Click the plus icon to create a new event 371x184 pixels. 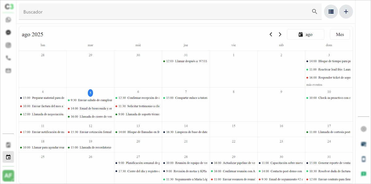click(346, 11)
